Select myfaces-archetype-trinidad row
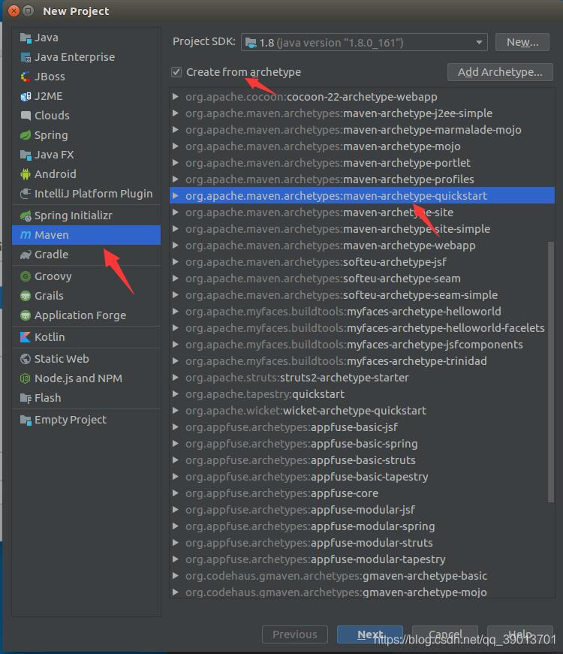 coord(362,360)
